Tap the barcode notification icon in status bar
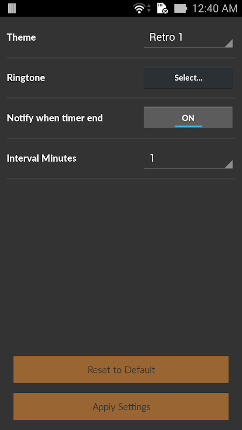 tap(12, 8)
